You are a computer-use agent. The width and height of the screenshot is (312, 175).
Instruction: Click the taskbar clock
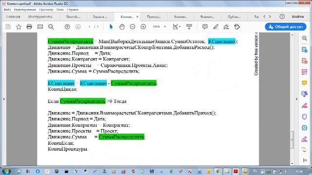point(299,171)
